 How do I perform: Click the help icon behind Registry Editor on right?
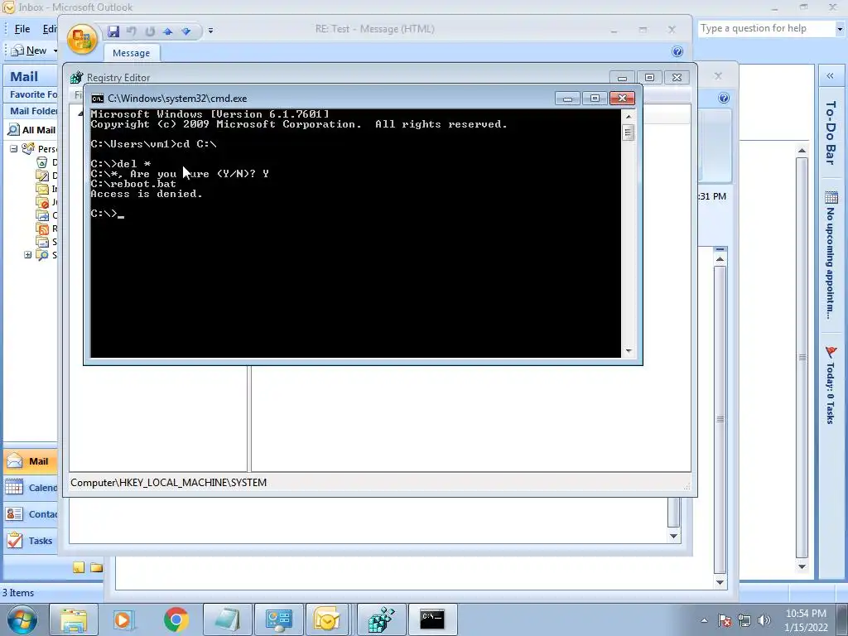tap(724, 98)
